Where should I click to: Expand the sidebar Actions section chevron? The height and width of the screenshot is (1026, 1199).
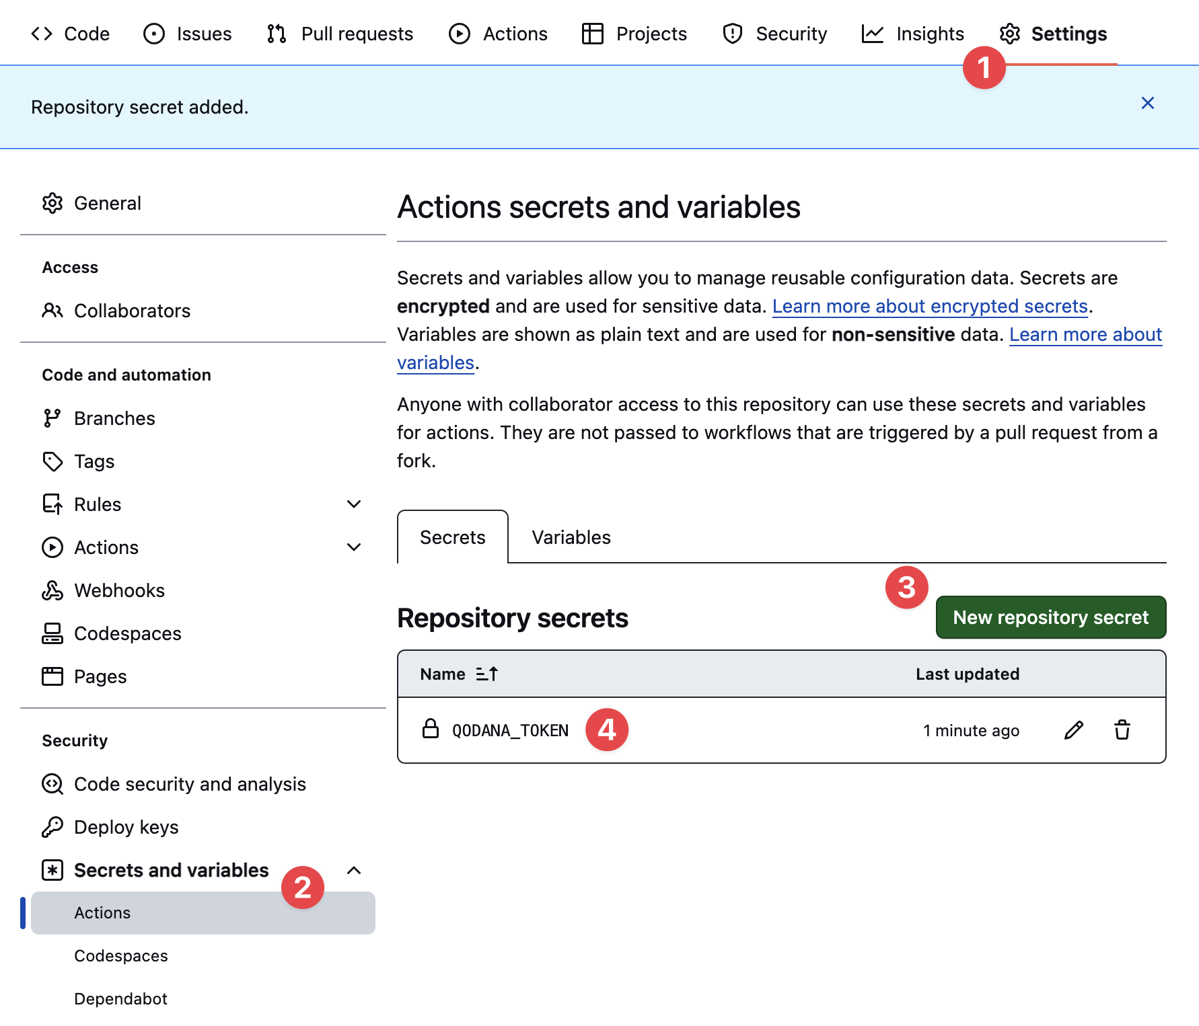click(x=354, y=547)
